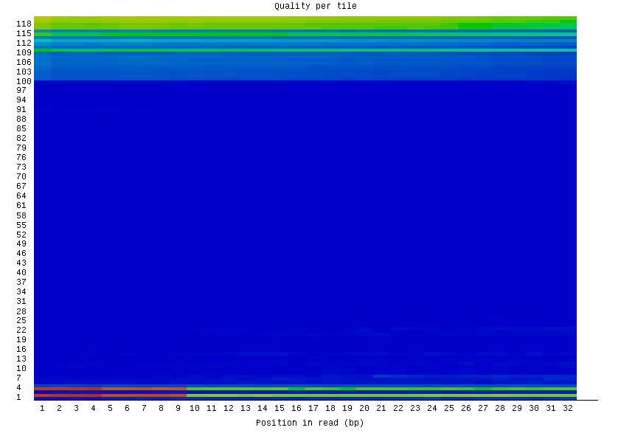Select tile label 25 on y-axis
The height and width of the screenshot is (436, 635).
(x=21, y=320)
